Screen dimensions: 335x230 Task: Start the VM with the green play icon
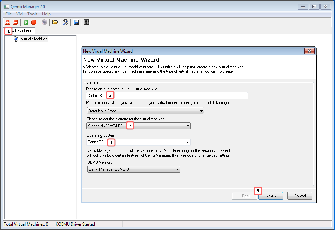coord(26,22)
